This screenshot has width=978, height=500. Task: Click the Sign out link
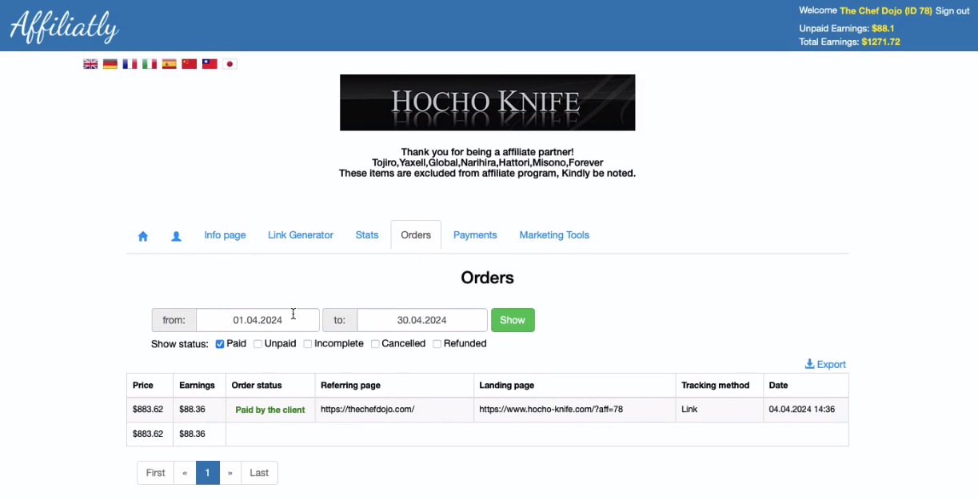point(952,11)
